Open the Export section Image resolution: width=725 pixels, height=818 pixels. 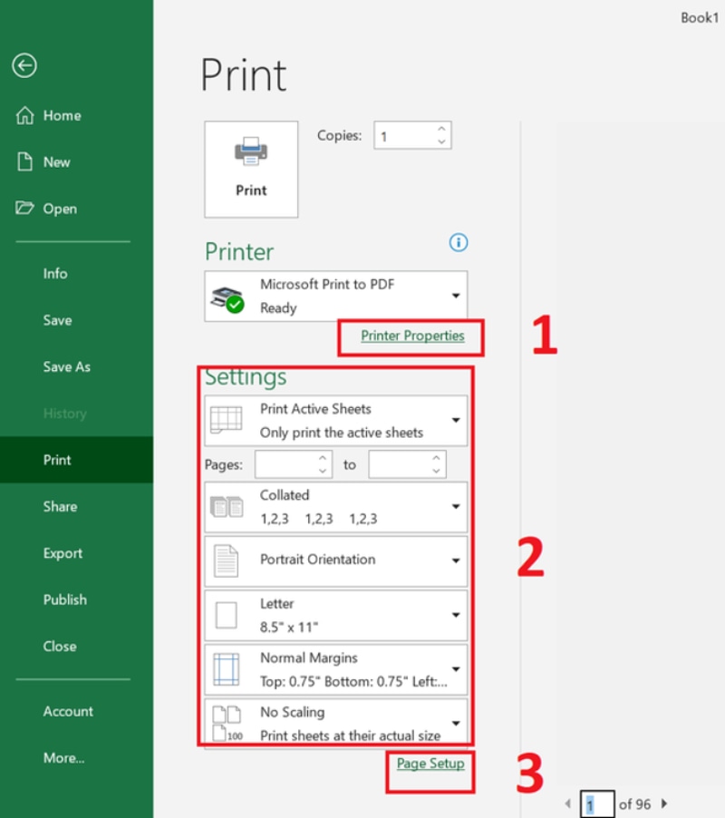[x=63, y=553]
